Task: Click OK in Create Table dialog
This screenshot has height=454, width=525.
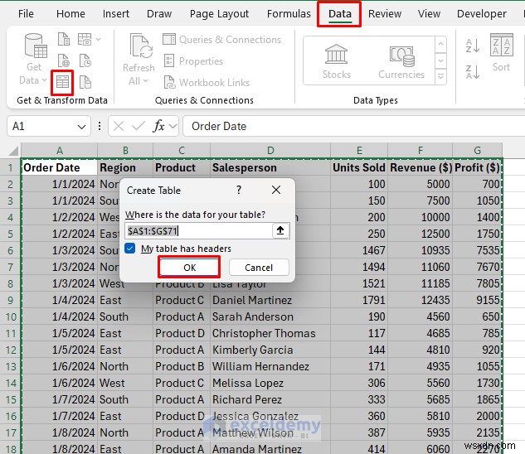Action: click(x=189, y=268)
